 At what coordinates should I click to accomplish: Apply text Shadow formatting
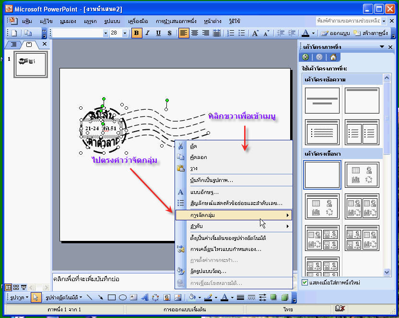coord(169,33)
